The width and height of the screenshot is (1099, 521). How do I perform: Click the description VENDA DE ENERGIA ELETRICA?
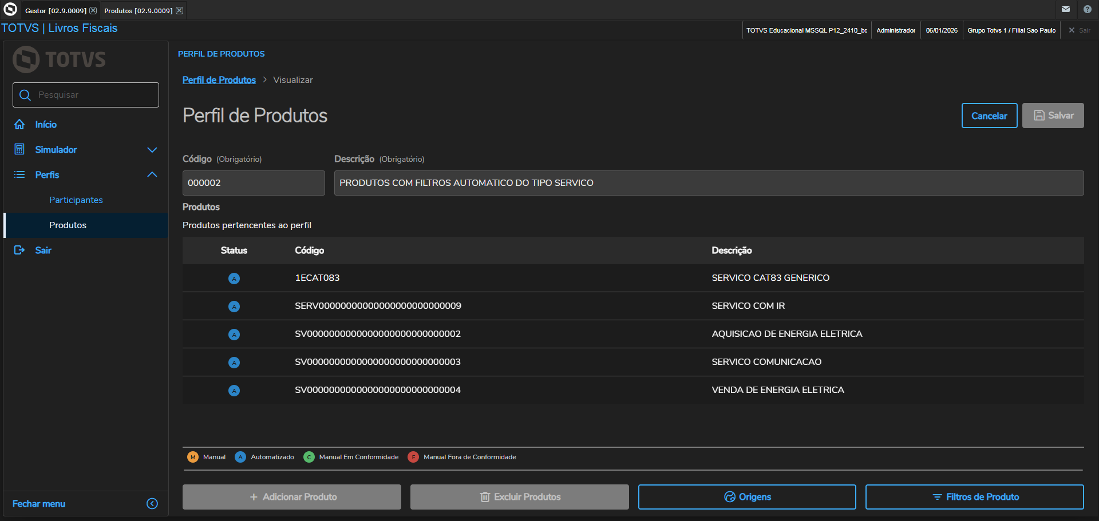778,390
